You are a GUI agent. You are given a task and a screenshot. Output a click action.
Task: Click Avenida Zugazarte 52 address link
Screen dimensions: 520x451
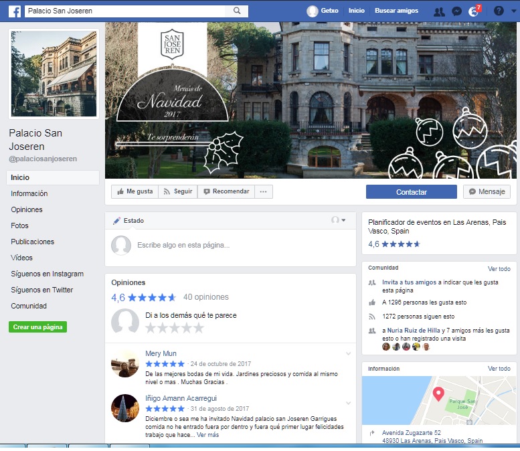tap(411, 433)
